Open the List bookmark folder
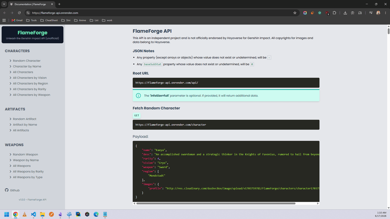 (x=94, y=20)
